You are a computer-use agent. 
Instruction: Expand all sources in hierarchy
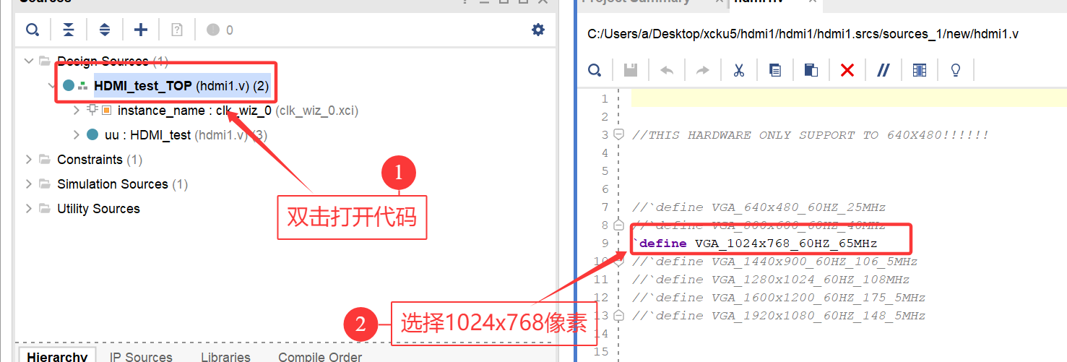105,30
